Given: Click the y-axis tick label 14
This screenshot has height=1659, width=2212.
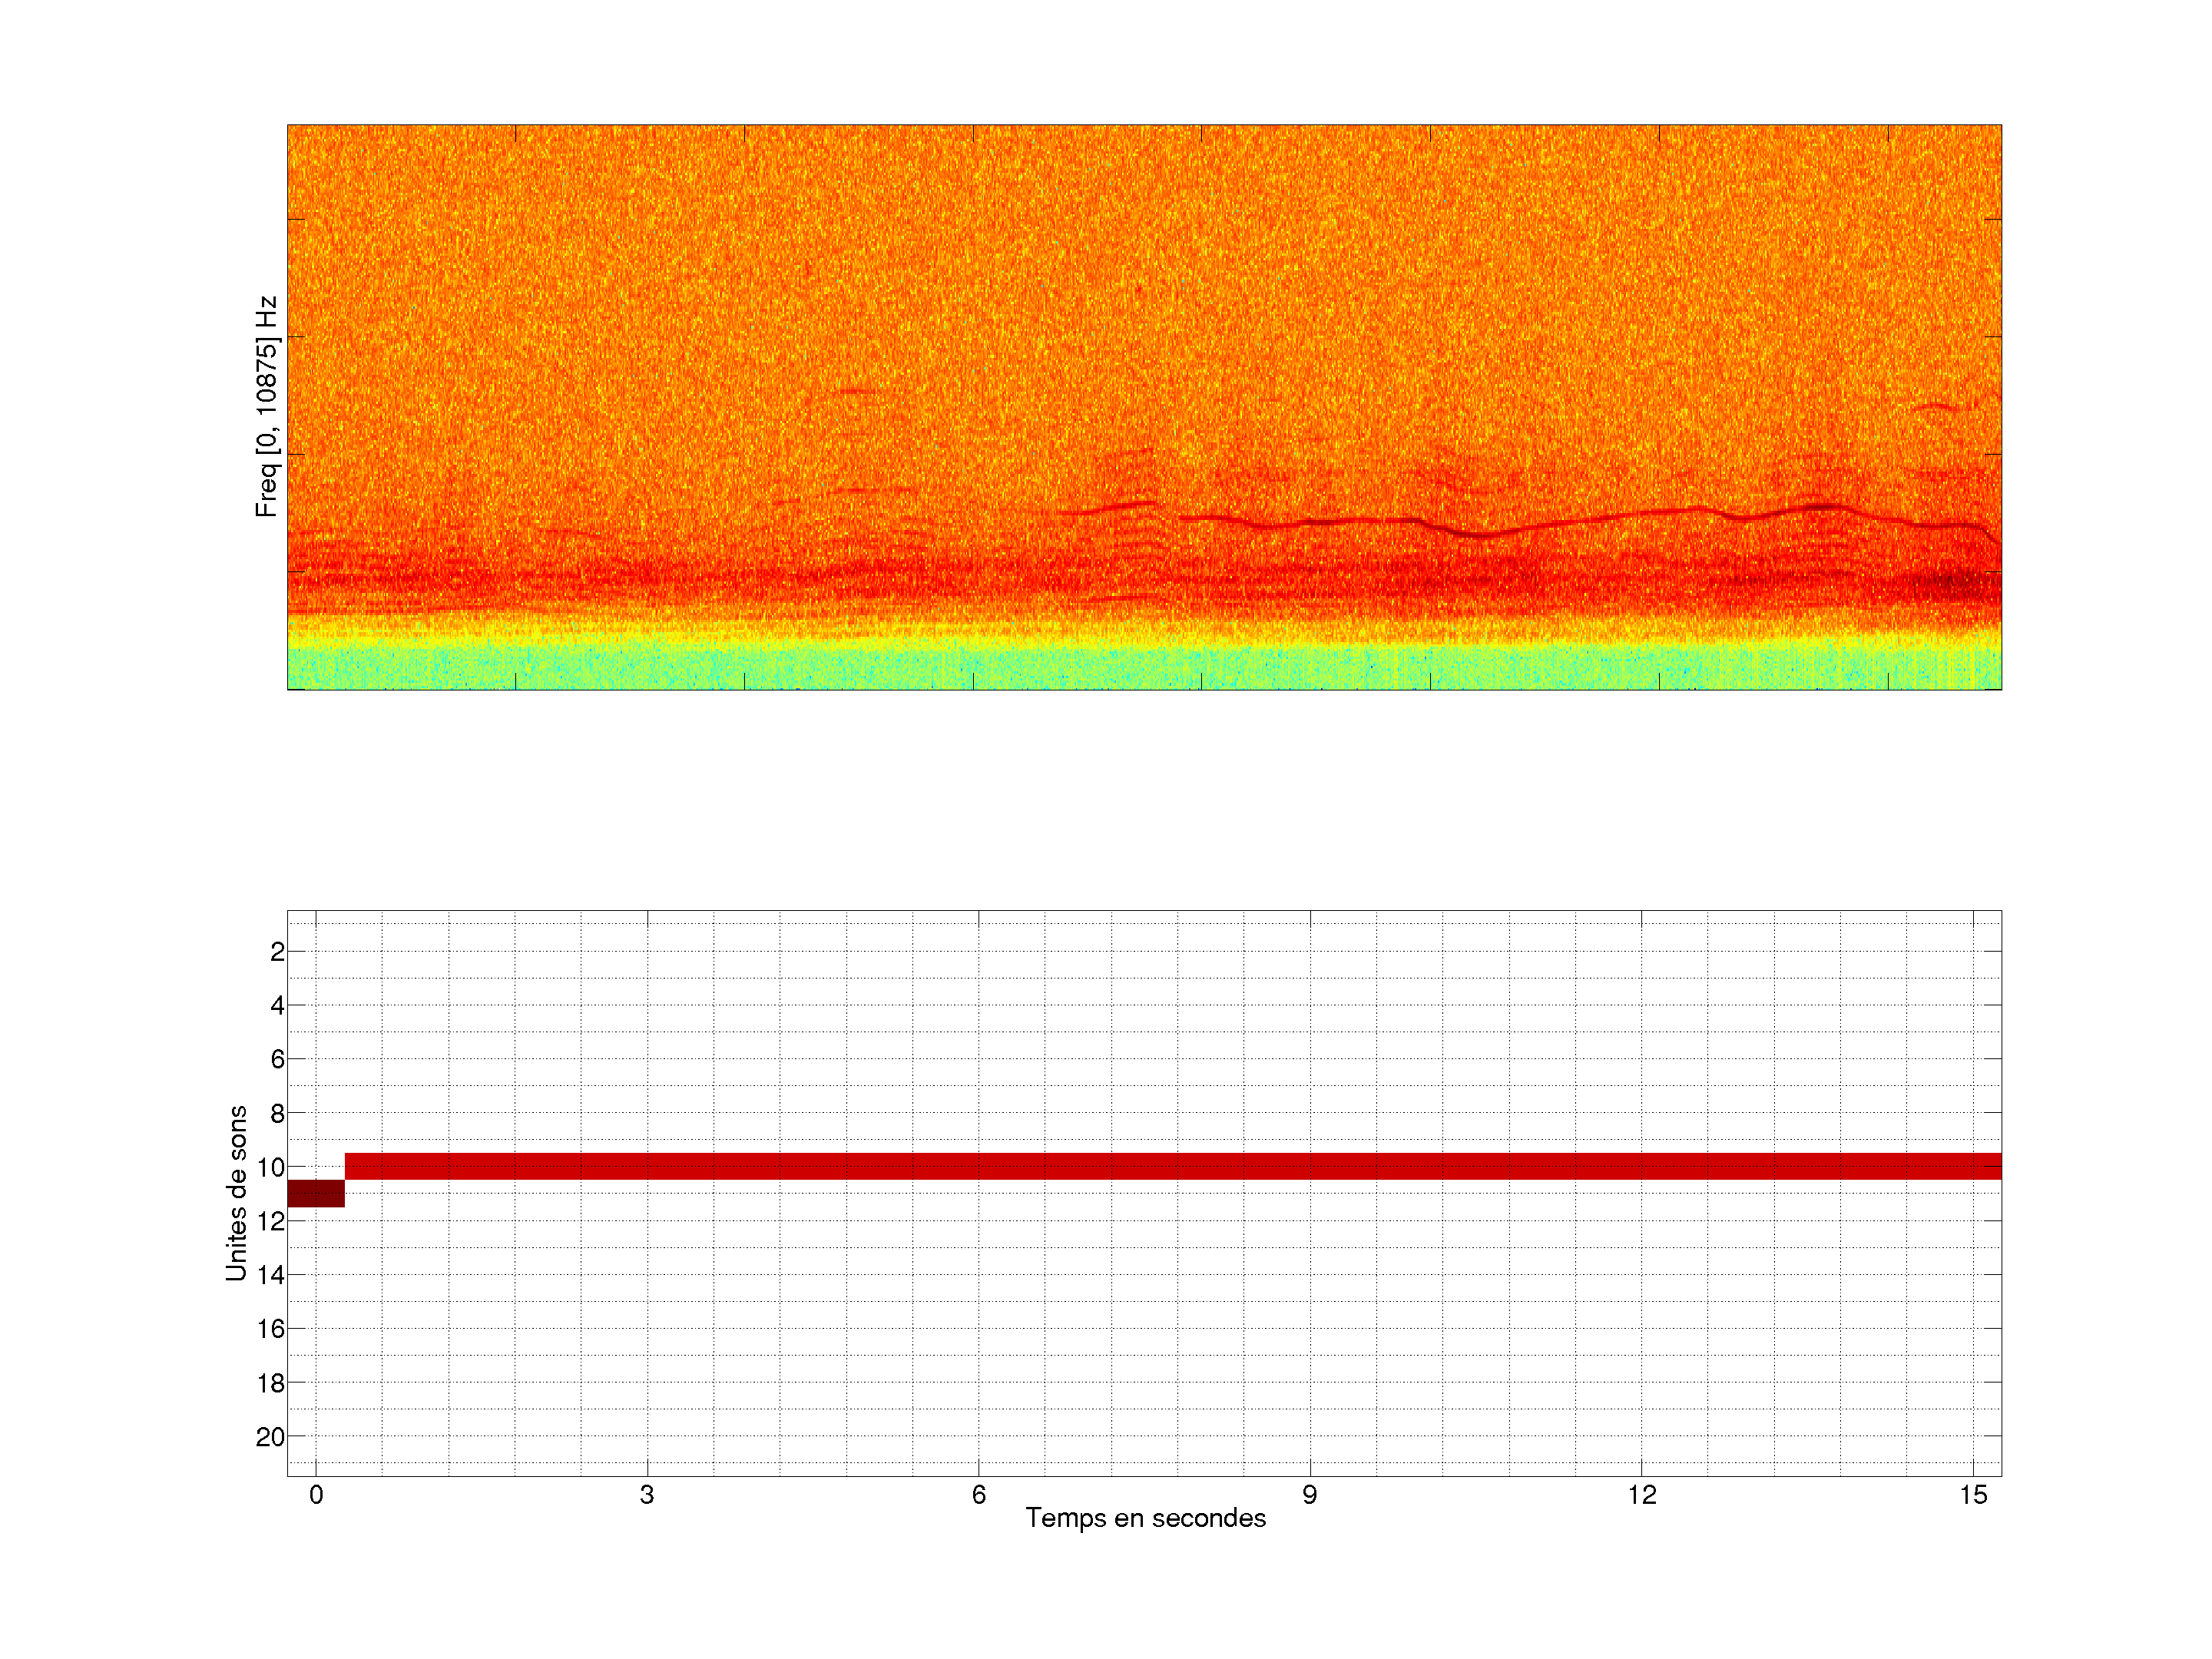Looking at the screenshot, I should pyautogui.click(x=270, y=1275).
